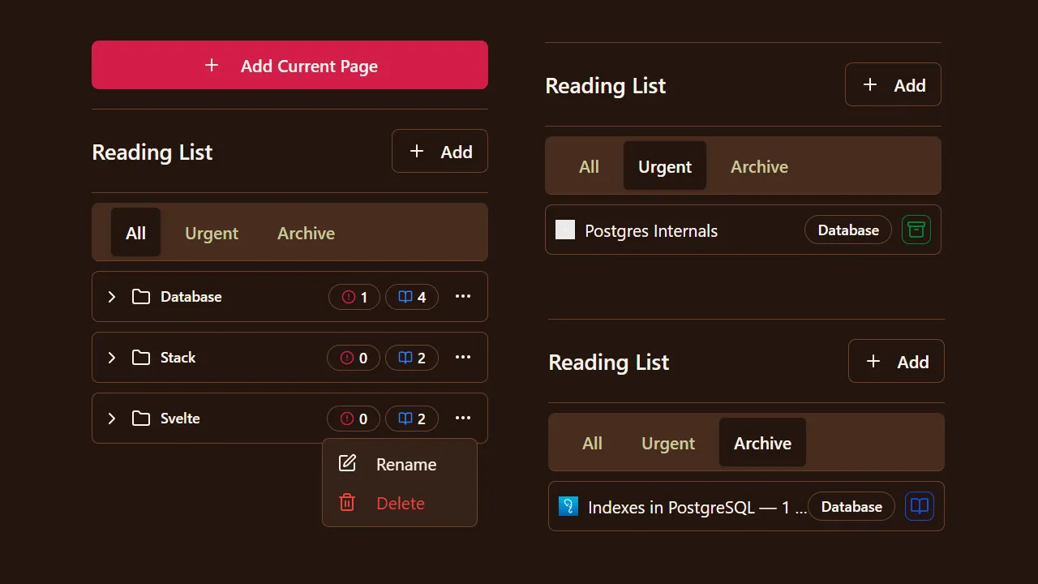Screen dimensions: 1038x584
Task: Select active Archive tab above Indexes in PostgreSQL
Action: (762, 443)
